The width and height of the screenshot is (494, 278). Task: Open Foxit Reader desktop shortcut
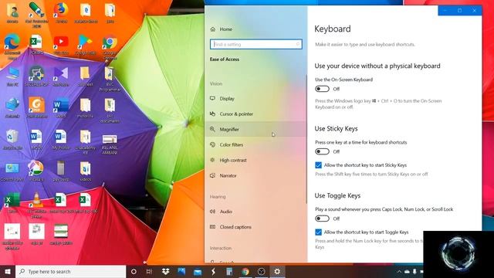(x=36, y=108)
